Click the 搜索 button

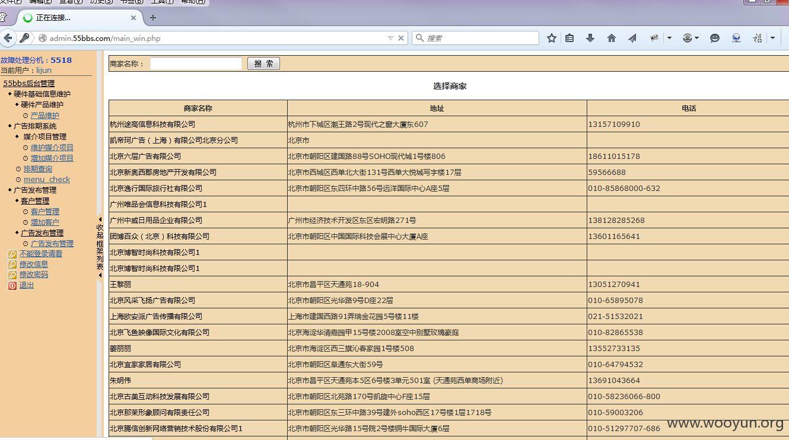click(x=263, y=63)
